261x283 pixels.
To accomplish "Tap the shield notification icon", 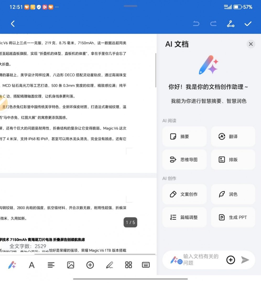I will (39, 7).
